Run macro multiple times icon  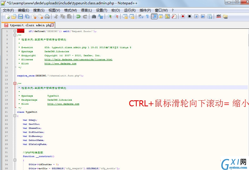point(203,16)
